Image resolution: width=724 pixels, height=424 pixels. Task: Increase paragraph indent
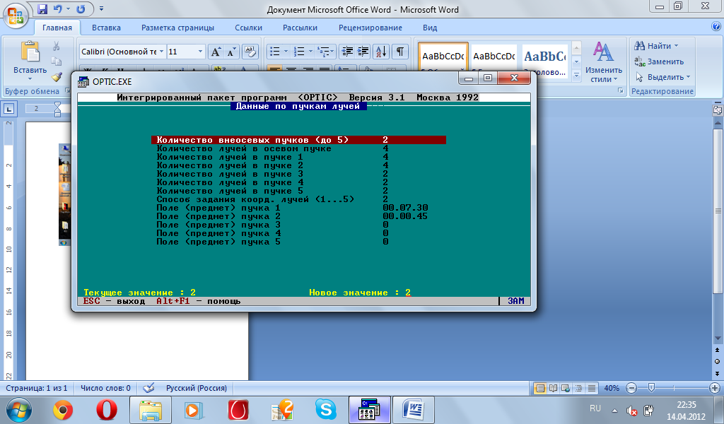tap(363, 51)
